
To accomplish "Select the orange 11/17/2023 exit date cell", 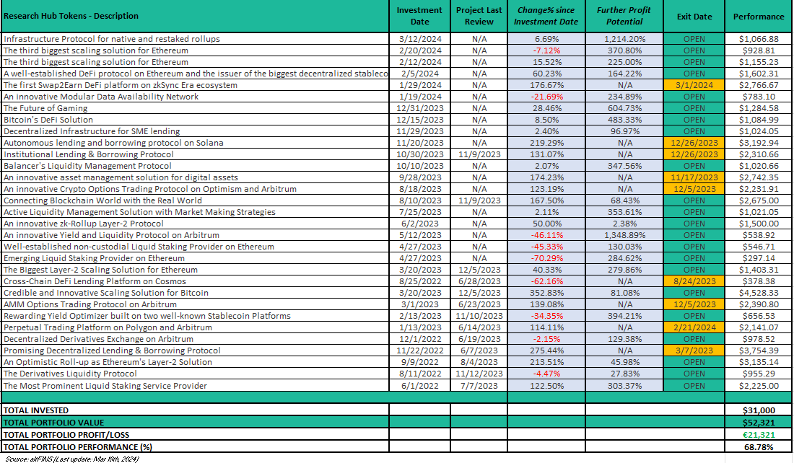I will (694, 177).
